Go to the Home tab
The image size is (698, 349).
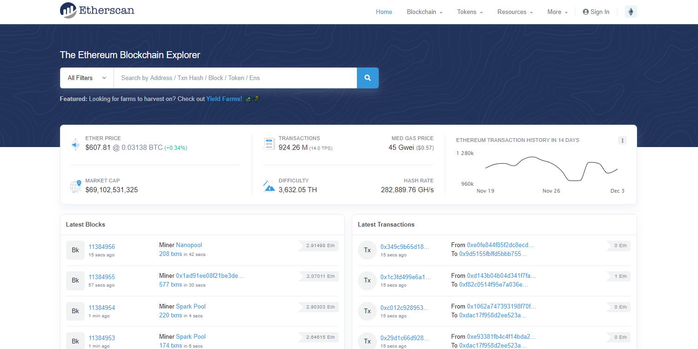tap(384, 12)
